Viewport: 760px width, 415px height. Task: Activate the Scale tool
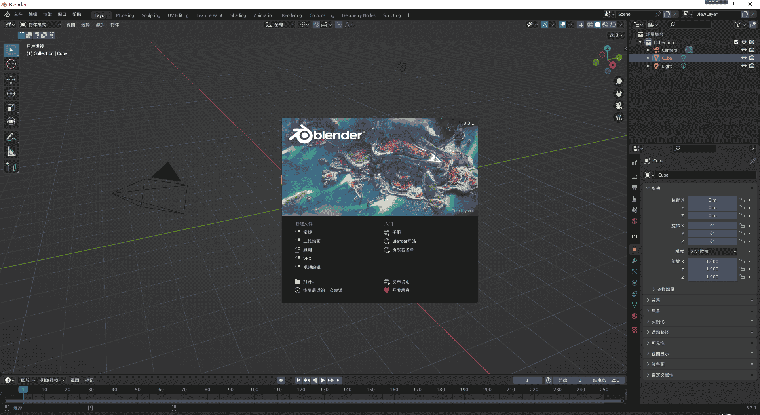coord(11,107)
